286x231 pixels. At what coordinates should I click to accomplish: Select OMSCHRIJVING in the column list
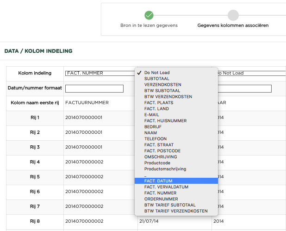[x=161, y=157]
